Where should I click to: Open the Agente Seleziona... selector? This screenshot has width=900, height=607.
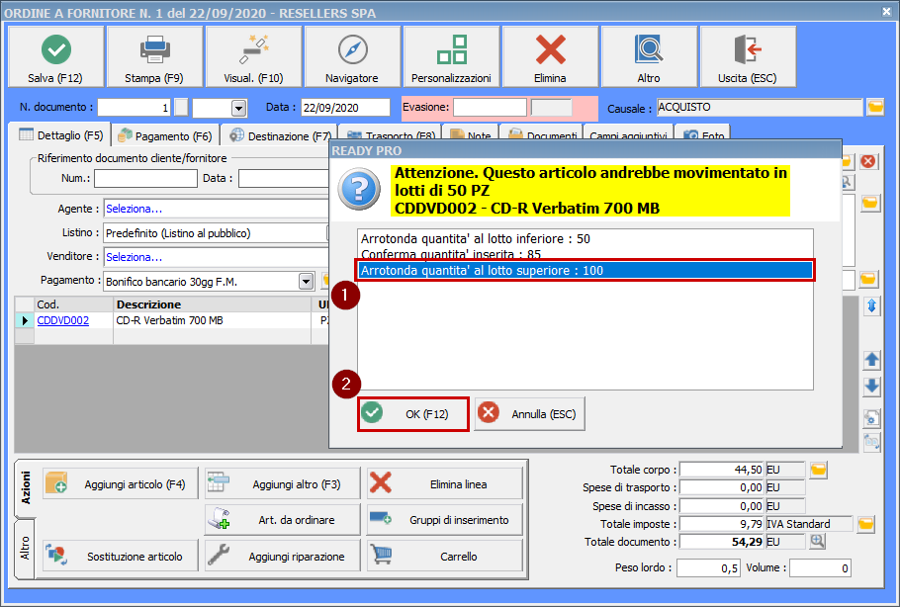[x=216, y=209]
